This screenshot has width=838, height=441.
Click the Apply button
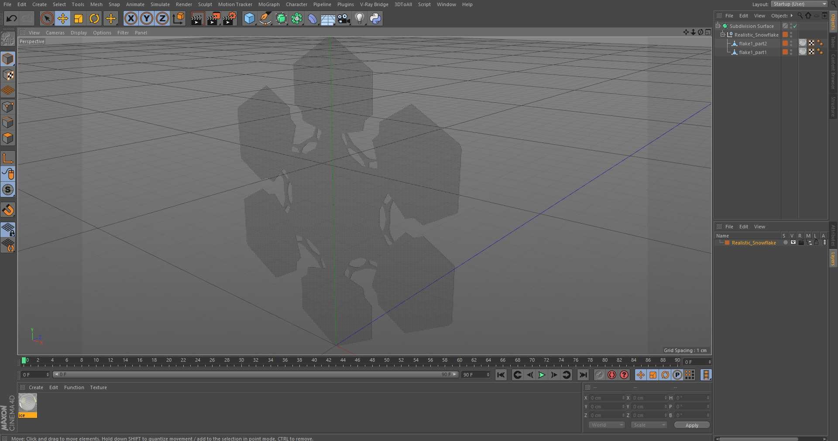692,425
